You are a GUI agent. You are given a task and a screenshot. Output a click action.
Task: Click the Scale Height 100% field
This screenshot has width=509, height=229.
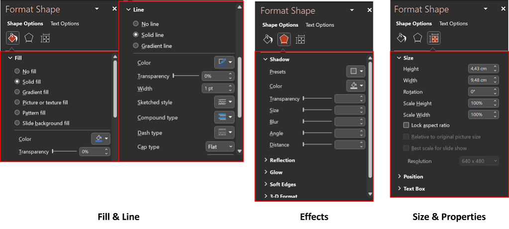[x=483, y=103]
